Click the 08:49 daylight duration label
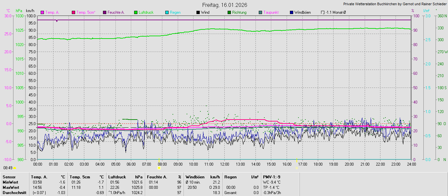448x196 pixels. [8, 168]
